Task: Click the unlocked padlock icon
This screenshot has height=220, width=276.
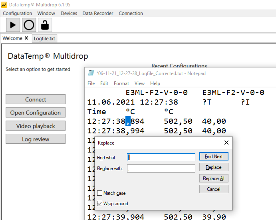Action: click(45, 25)
